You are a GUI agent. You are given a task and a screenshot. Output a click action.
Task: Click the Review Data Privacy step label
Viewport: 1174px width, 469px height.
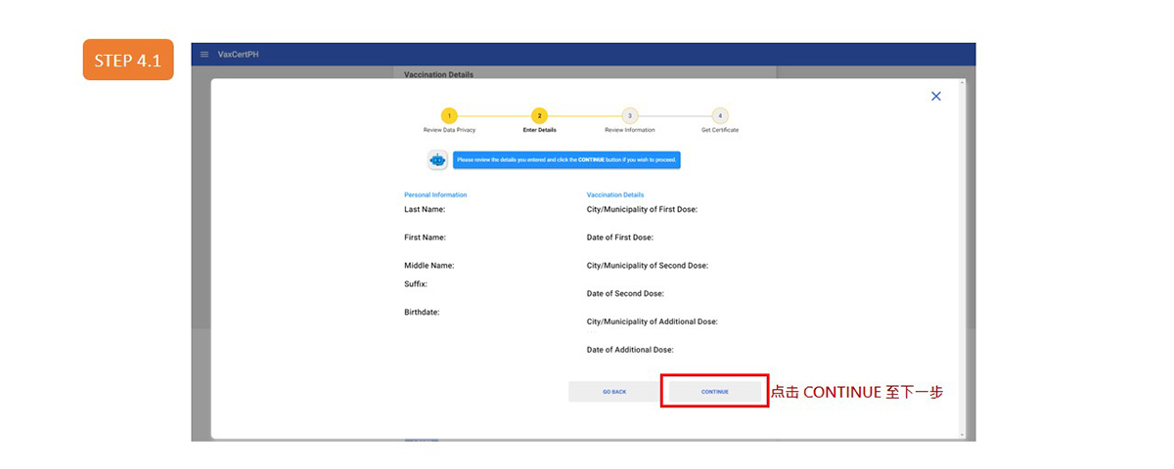coord(449,130)
